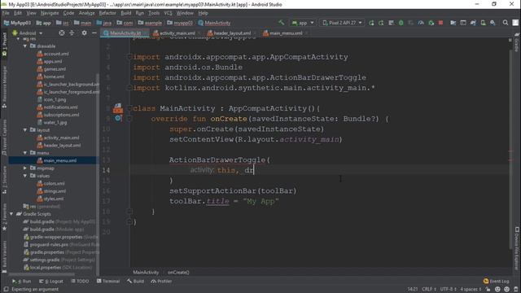Image resolution: width=521 pixels, height=293 pixels.
Task: Select notifications.xml in project tree
Action: [57, 107]
